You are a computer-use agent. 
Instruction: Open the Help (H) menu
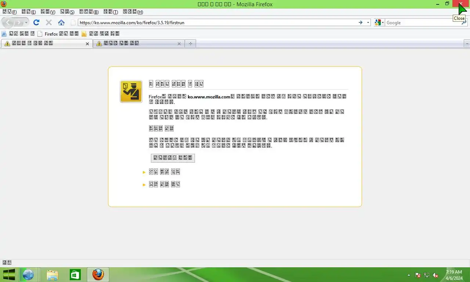[133, 12]
